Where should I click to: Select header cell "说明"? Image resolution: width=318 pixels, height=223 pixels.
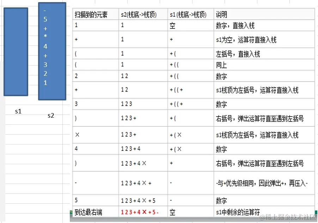pyautogui.click(x=264, y=14)
